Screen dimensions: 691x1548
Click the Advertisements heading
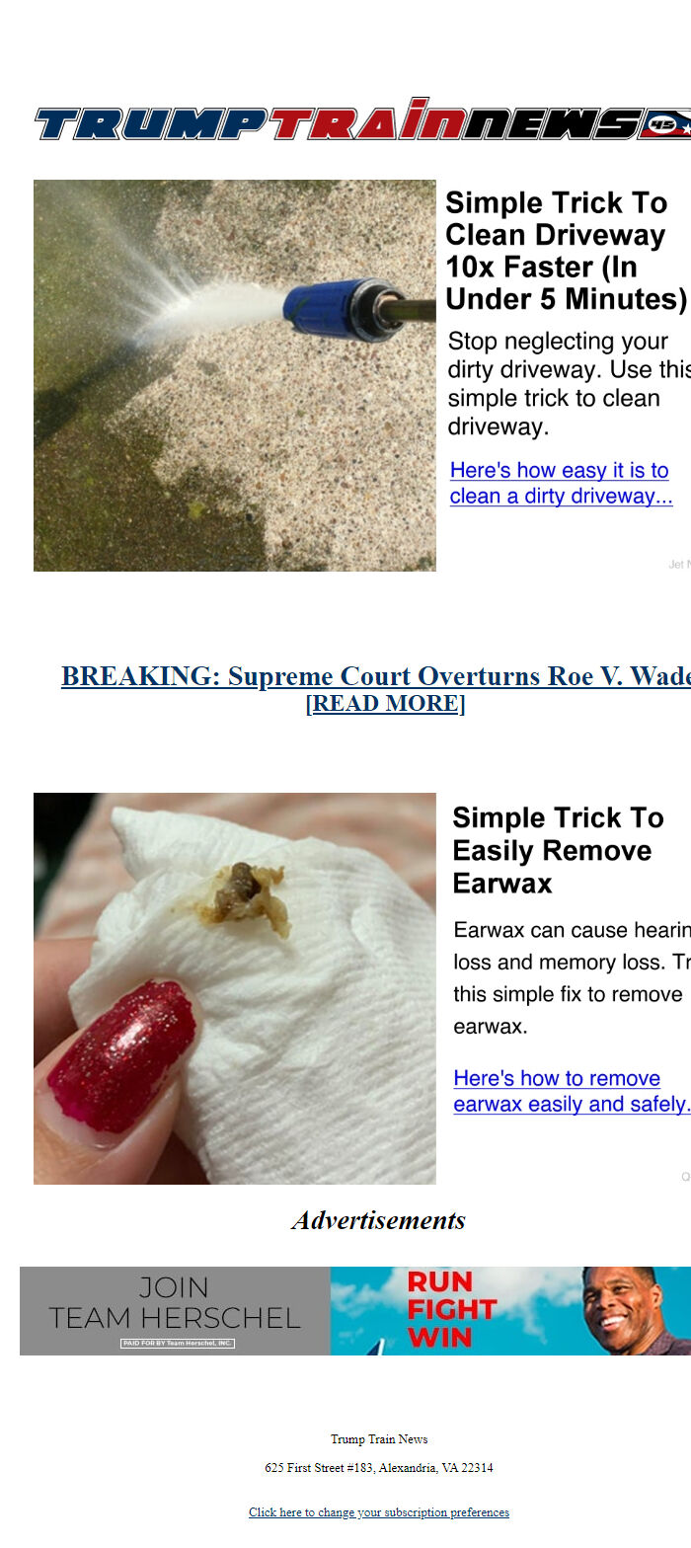tap(378, 1220)
